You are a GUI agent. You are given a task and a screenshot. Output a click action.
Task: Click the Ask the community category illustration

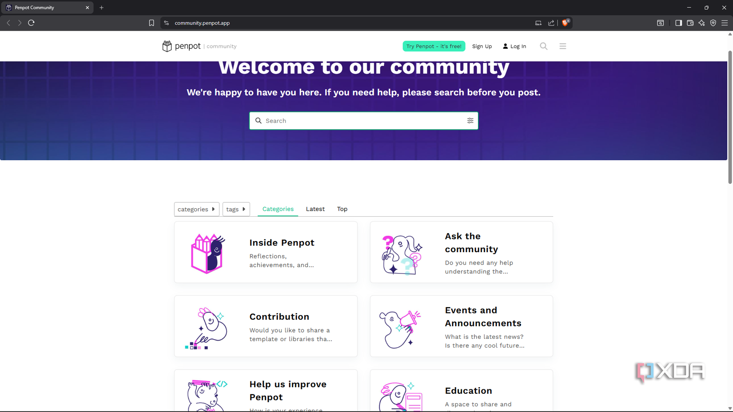(x=401, y=254)
